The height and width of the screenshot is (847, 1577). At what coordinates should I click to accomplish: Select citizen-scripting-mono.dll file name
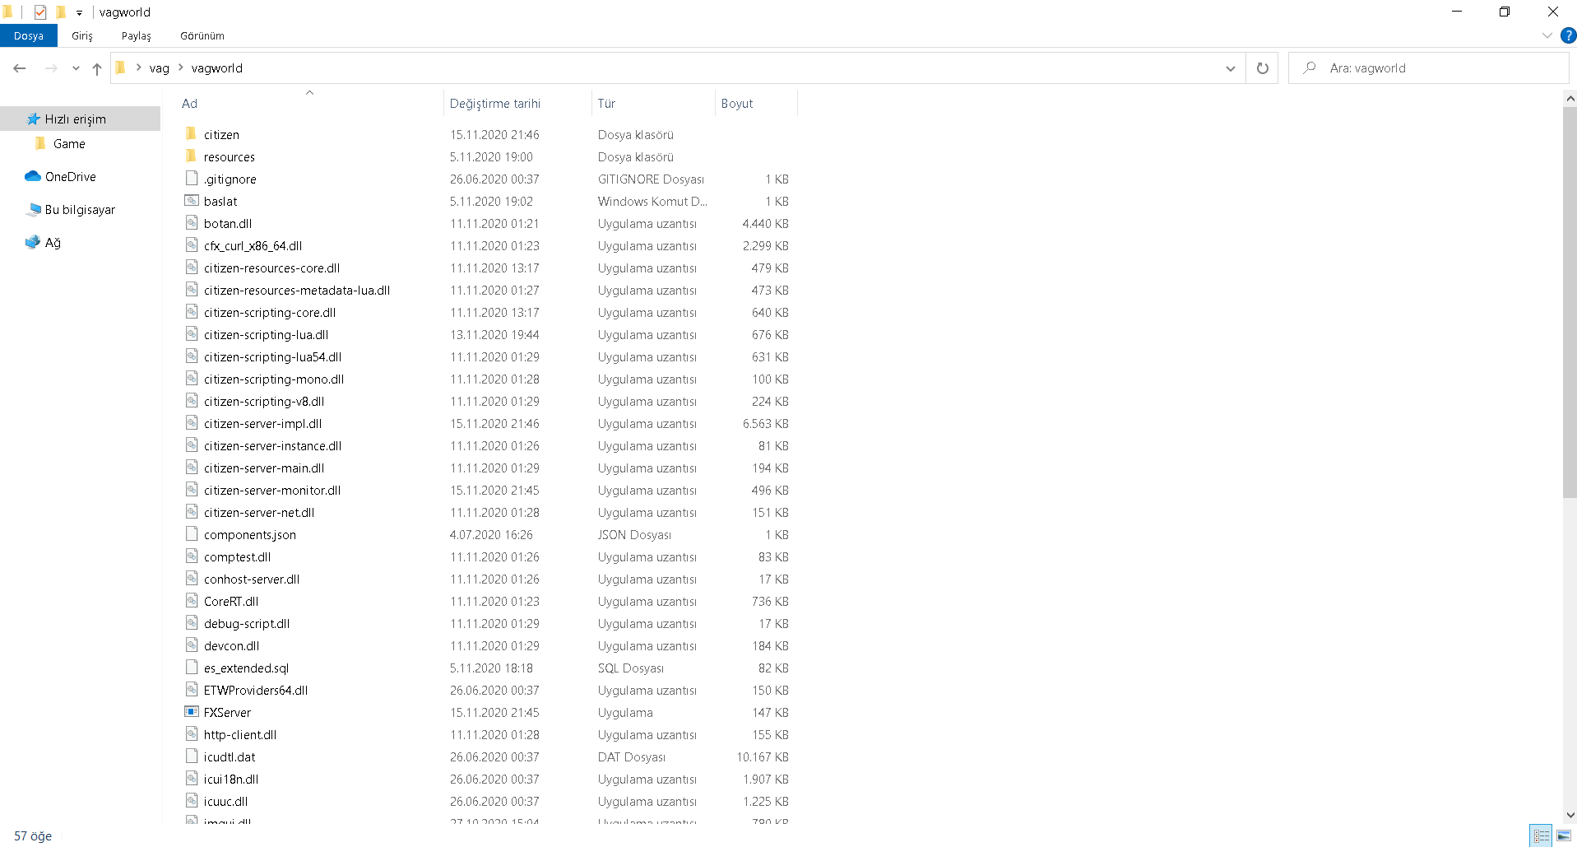pyautogui.click(x=274, y=379)
